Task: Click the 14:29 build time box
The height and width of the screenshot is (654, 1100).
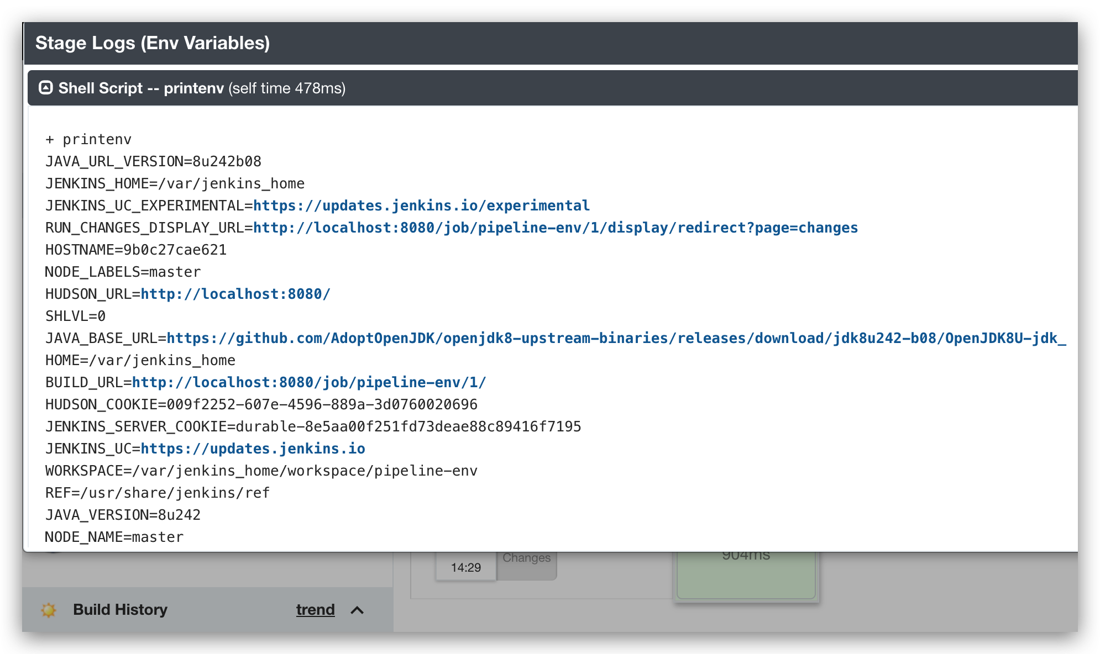Action: [x=465, y=568]
